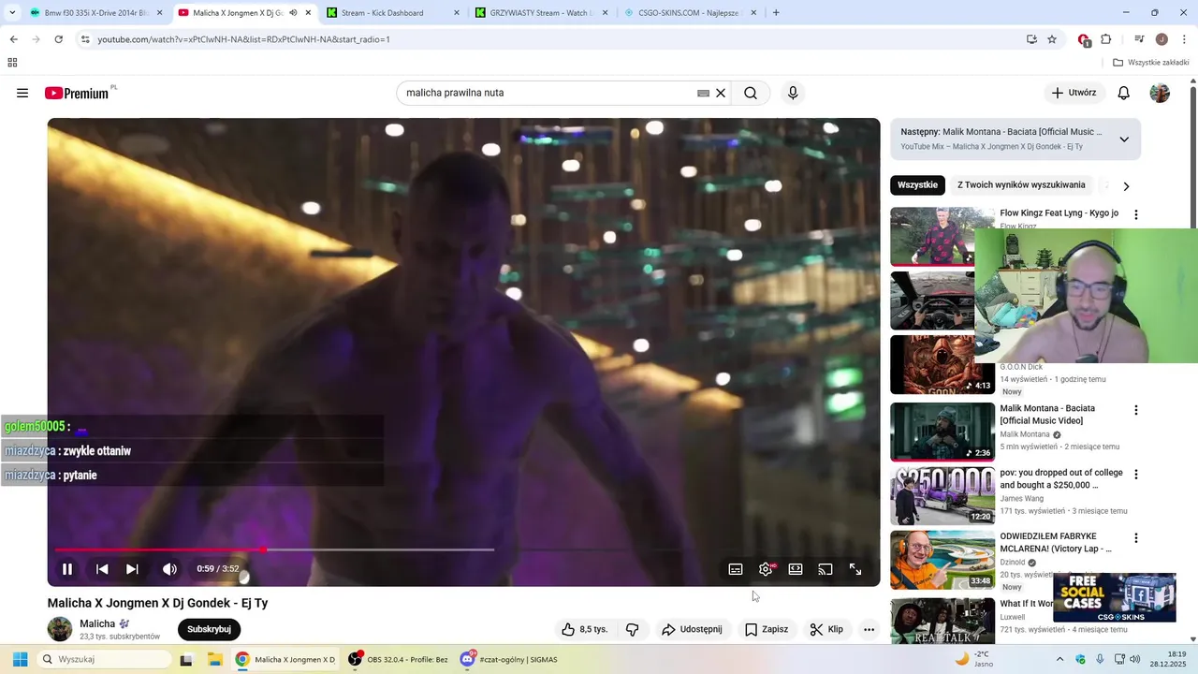1198x674 pixels.
Task: Go back in browser history
Action: coord(13,39)
